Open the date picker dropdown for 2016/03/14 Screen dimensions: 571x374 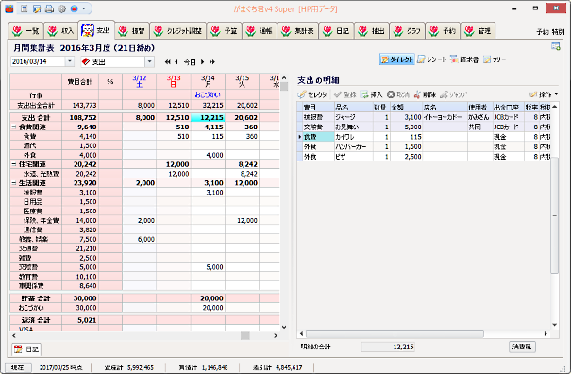70,61
